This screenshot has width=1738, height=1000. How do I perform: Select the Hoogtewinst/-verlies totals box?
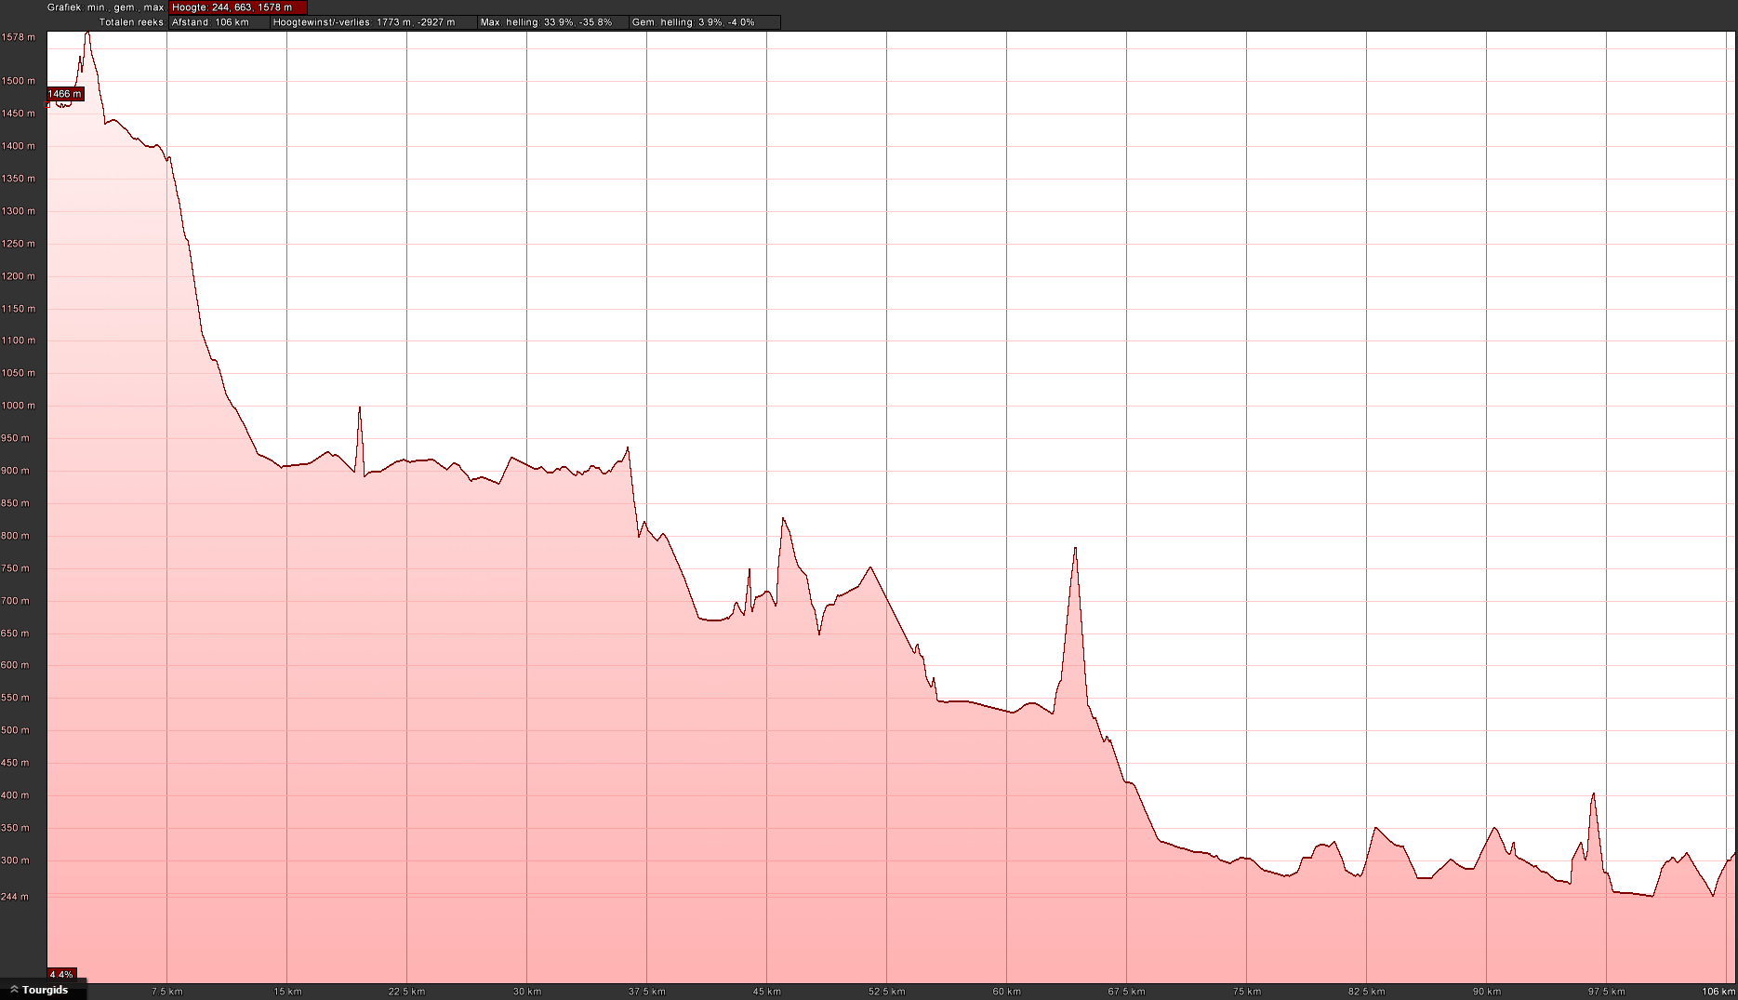pos(373,22)
